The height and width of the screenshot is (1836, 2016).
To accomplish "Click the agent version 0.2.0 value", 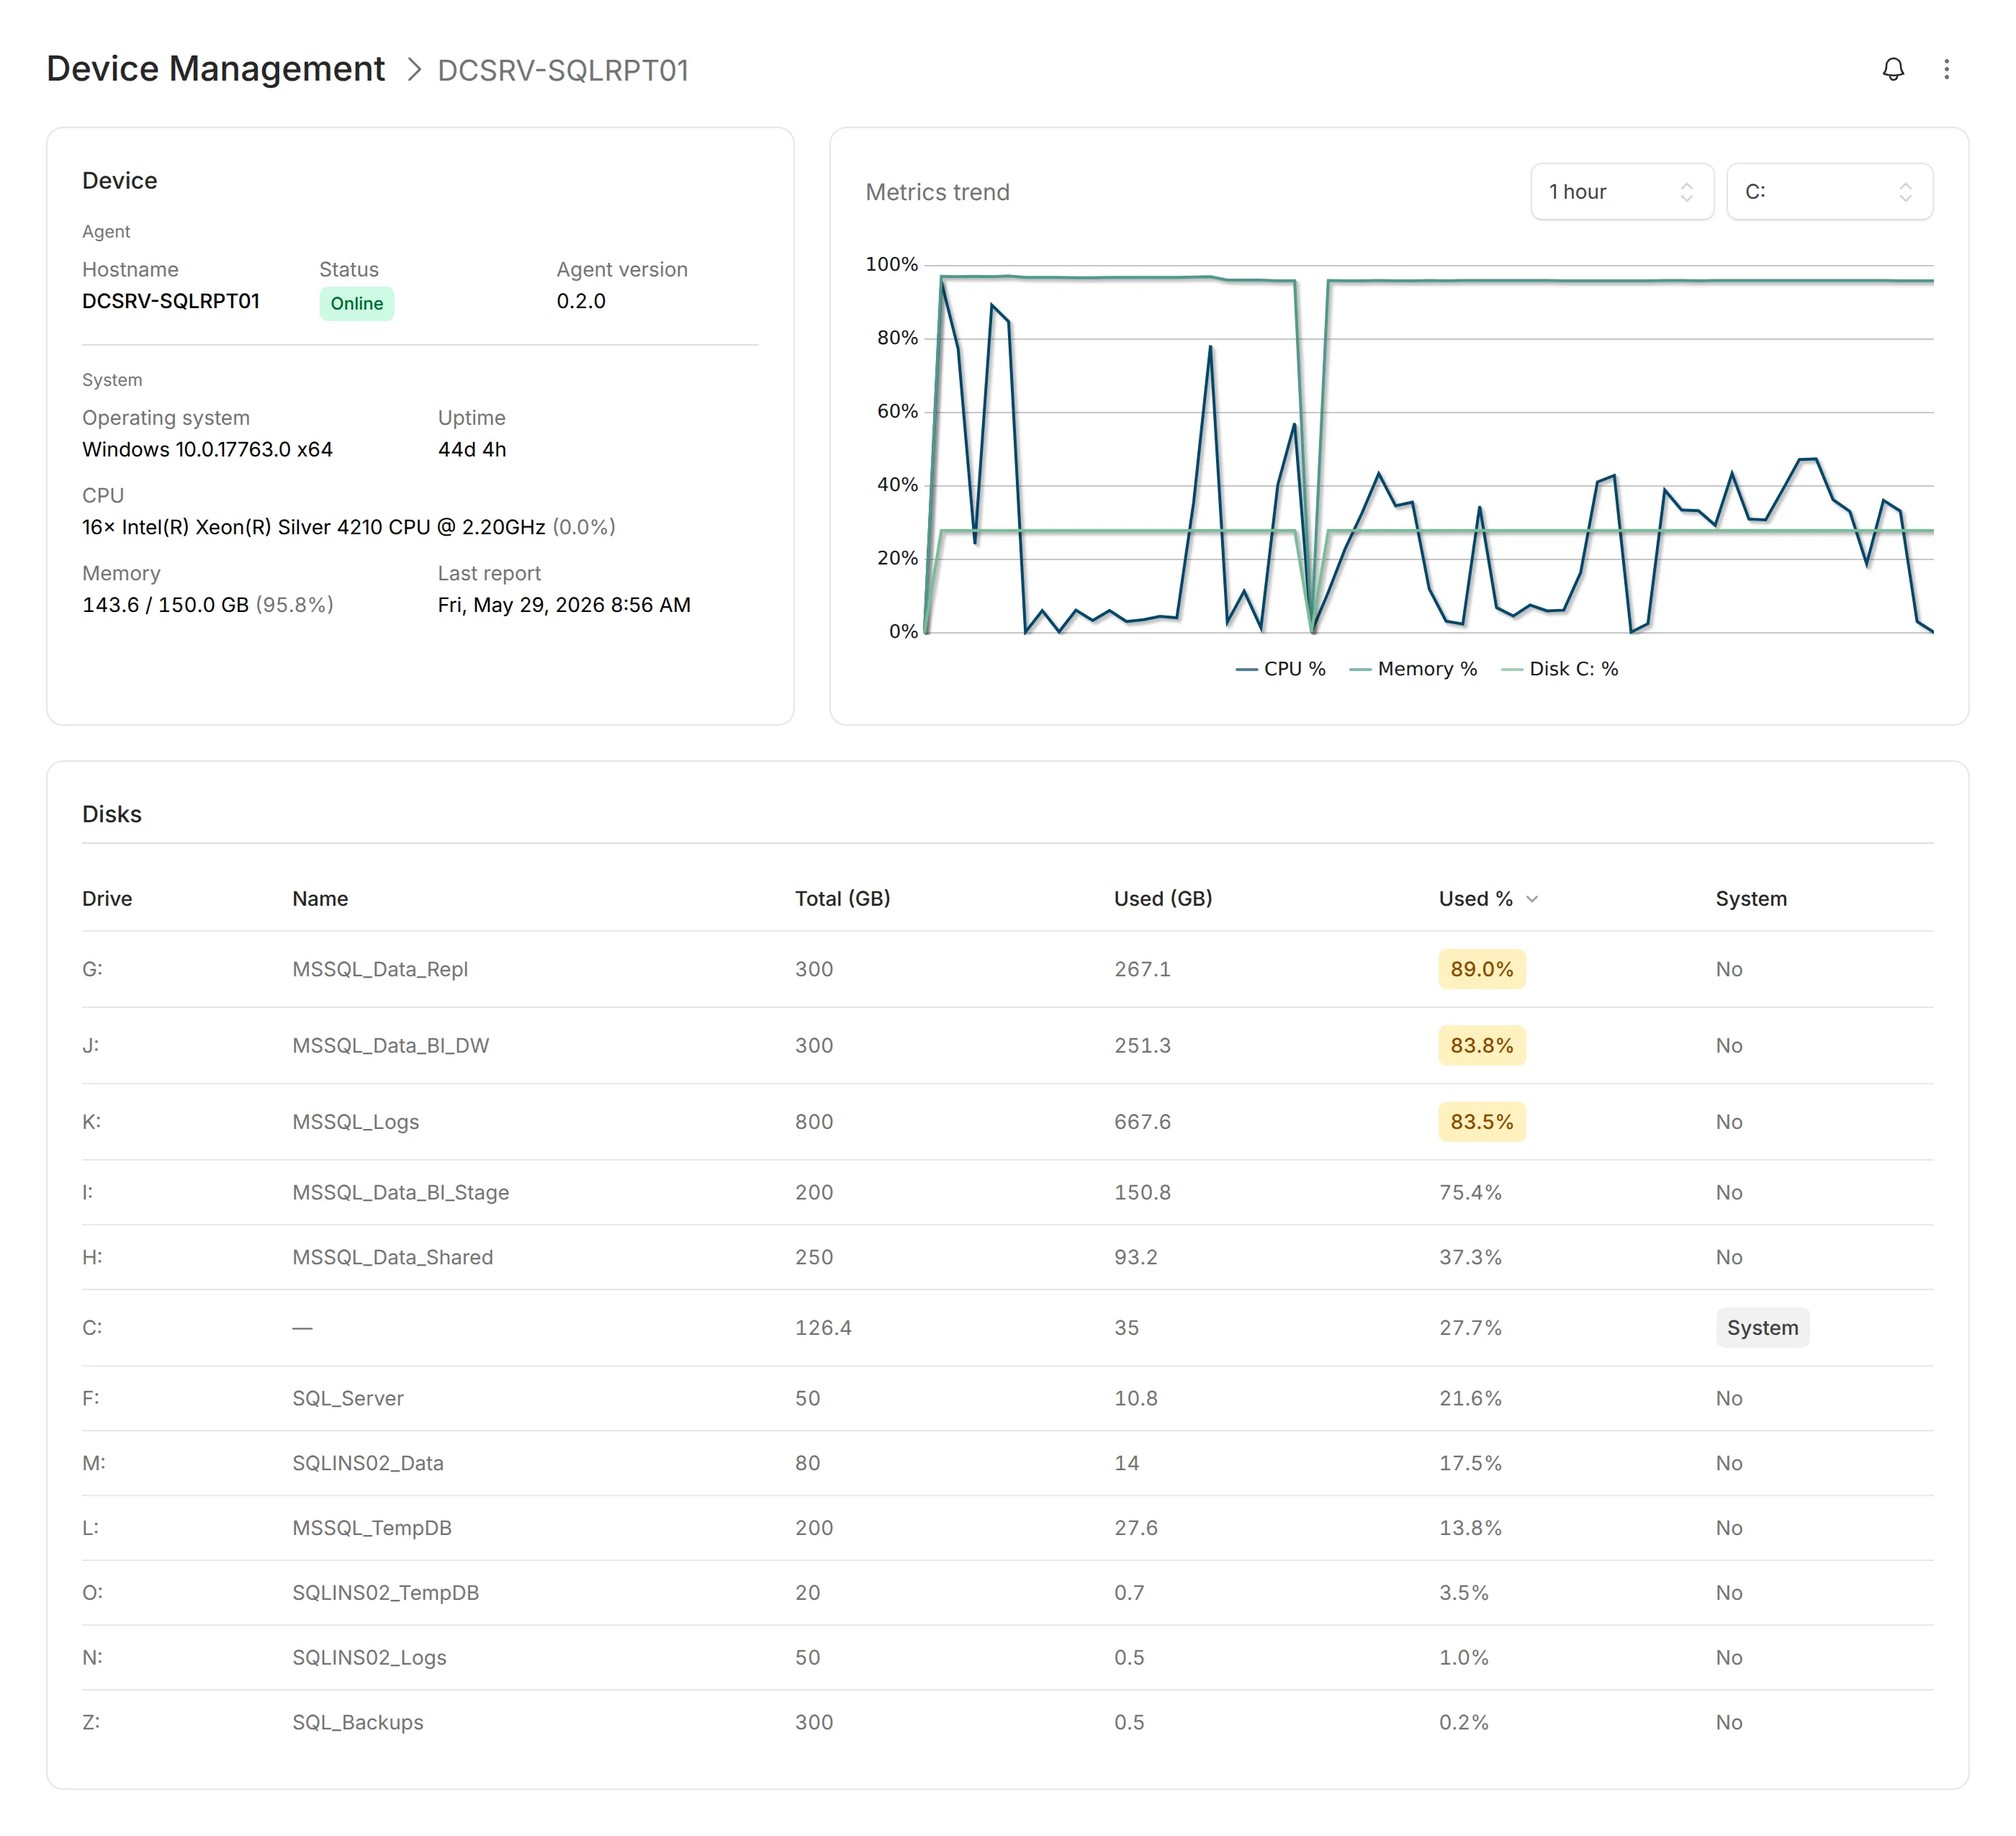I will [x=581, y=301].
